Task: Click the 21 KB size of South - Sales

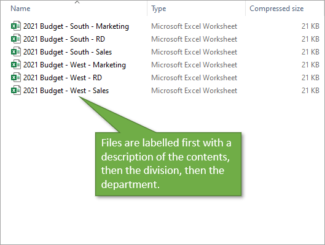Action: [x=310, y=52]
